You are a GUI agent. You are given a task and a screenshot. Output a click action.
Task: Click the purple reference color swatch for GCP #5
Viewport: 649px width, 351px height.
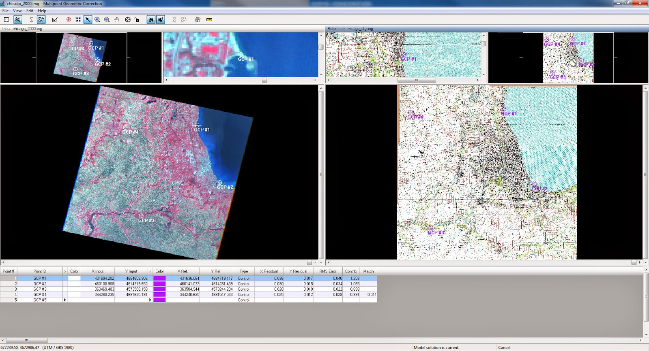click(x=159, y=300)
